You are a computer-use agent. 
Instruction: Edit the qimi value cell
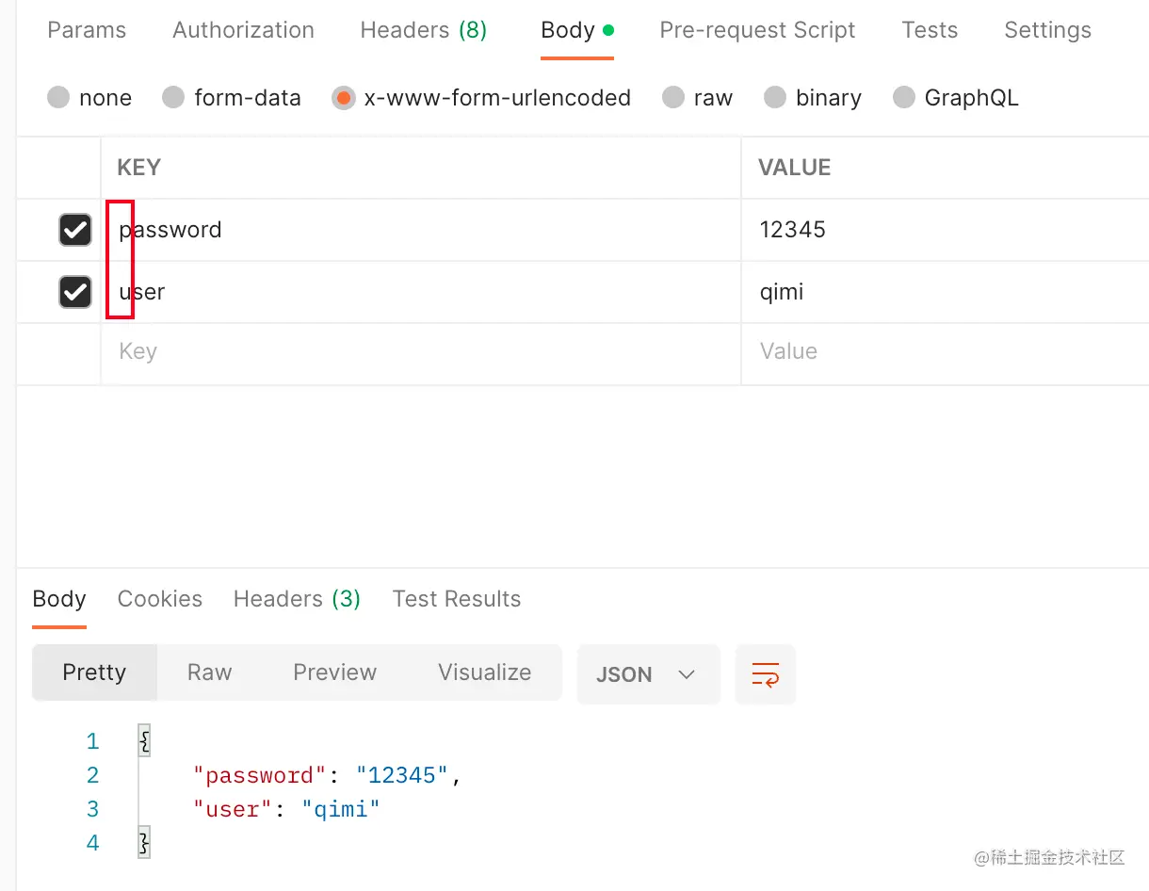(x=946, y=292)
